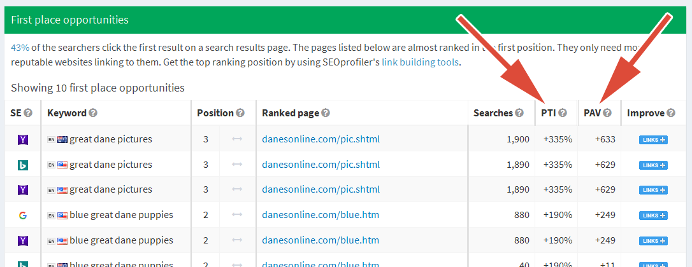Click the help icon next to Ranked page
The height and width of the screenshot is (267, 692).
tap(325, 113)
